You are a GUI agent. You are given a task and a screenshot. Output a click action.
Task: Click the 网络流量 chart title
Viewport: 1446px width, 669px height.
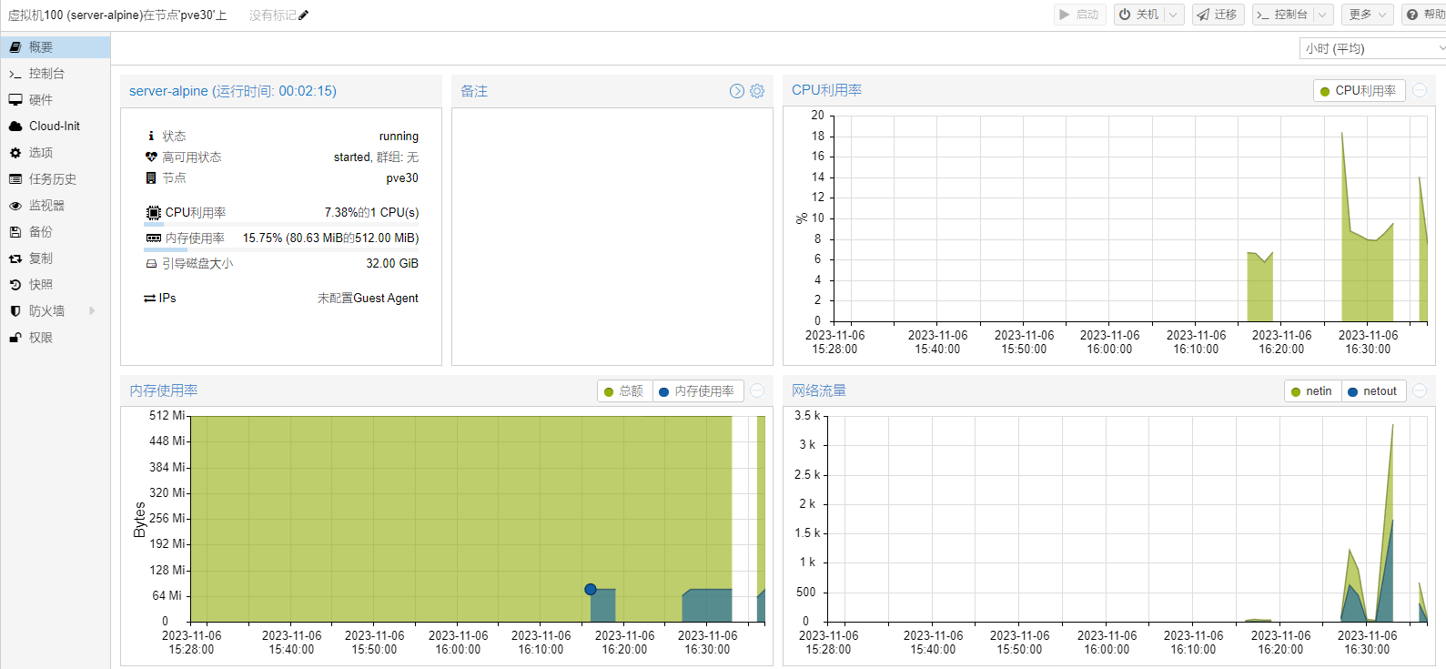point(819,390)
